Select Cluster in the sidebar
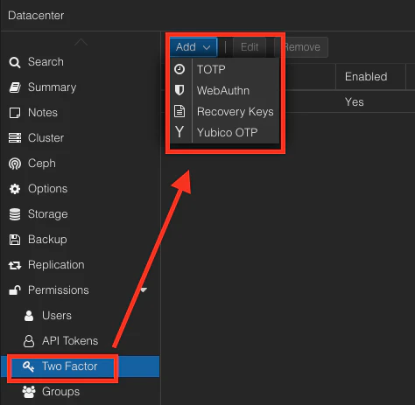The image size is (415, 405). point(80,138)
